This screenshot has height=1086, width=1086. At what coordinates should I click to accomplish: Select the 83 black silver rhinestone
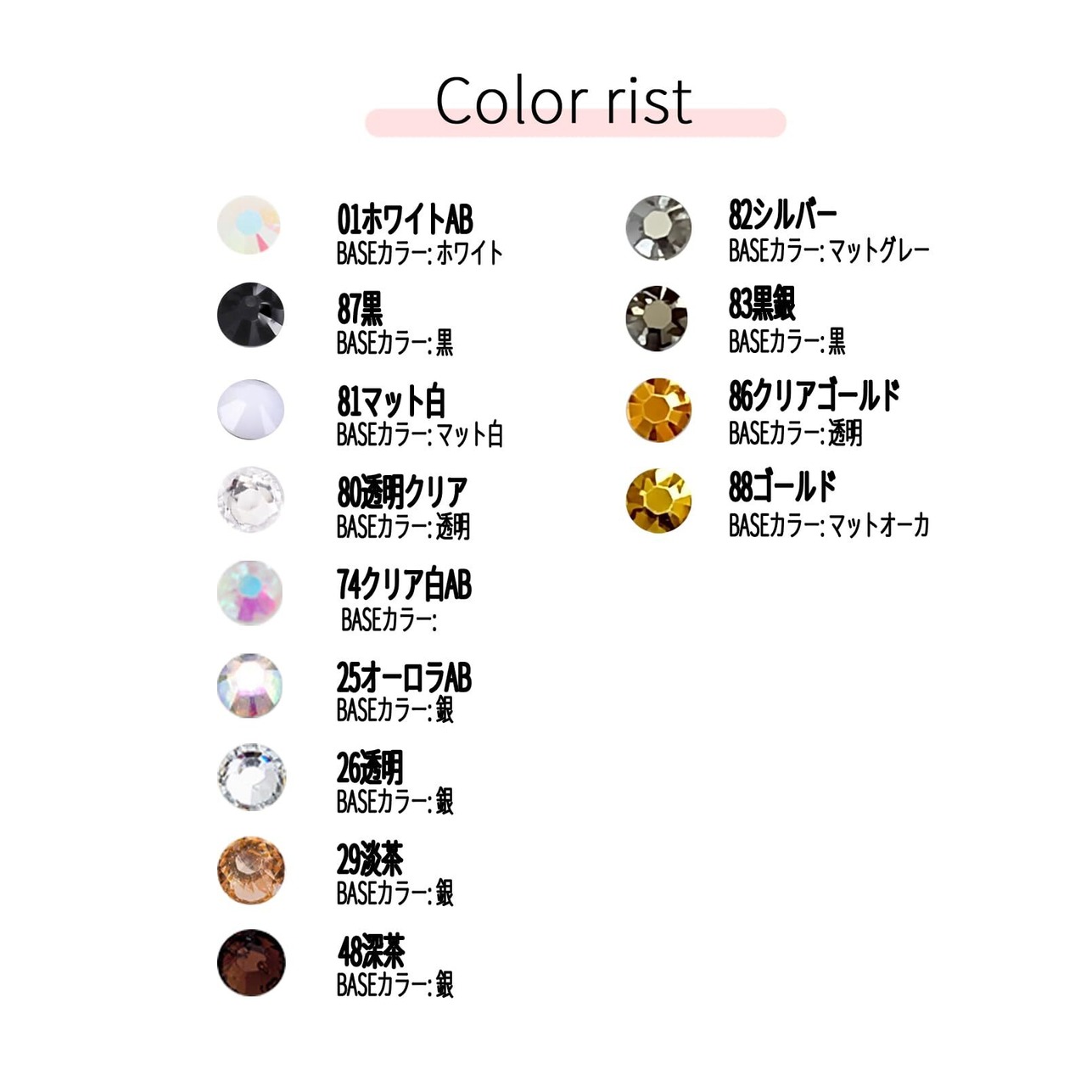coord(657,318)
